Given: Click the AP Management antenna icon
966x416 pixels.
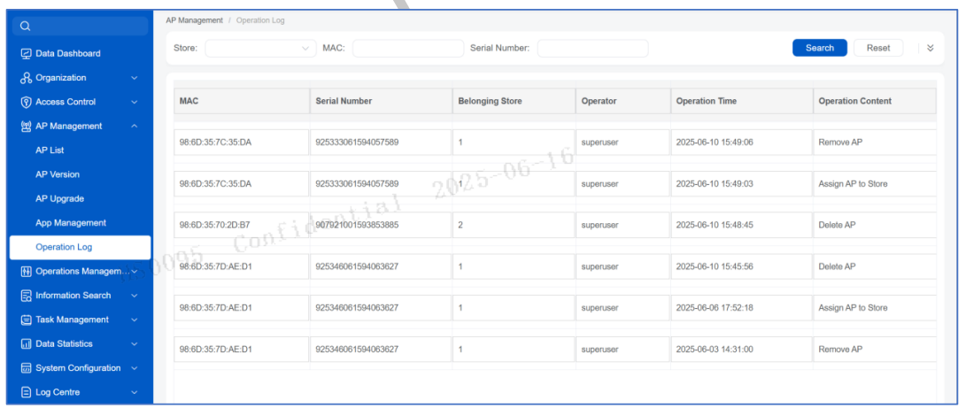Looking at the screenshot, I should (26, 126).
